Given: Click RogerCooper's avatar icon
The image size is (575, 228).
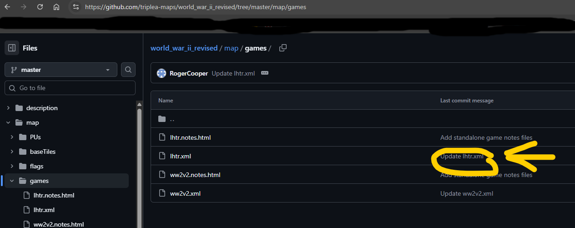Looking at the screenshot, I should [161, 73].
